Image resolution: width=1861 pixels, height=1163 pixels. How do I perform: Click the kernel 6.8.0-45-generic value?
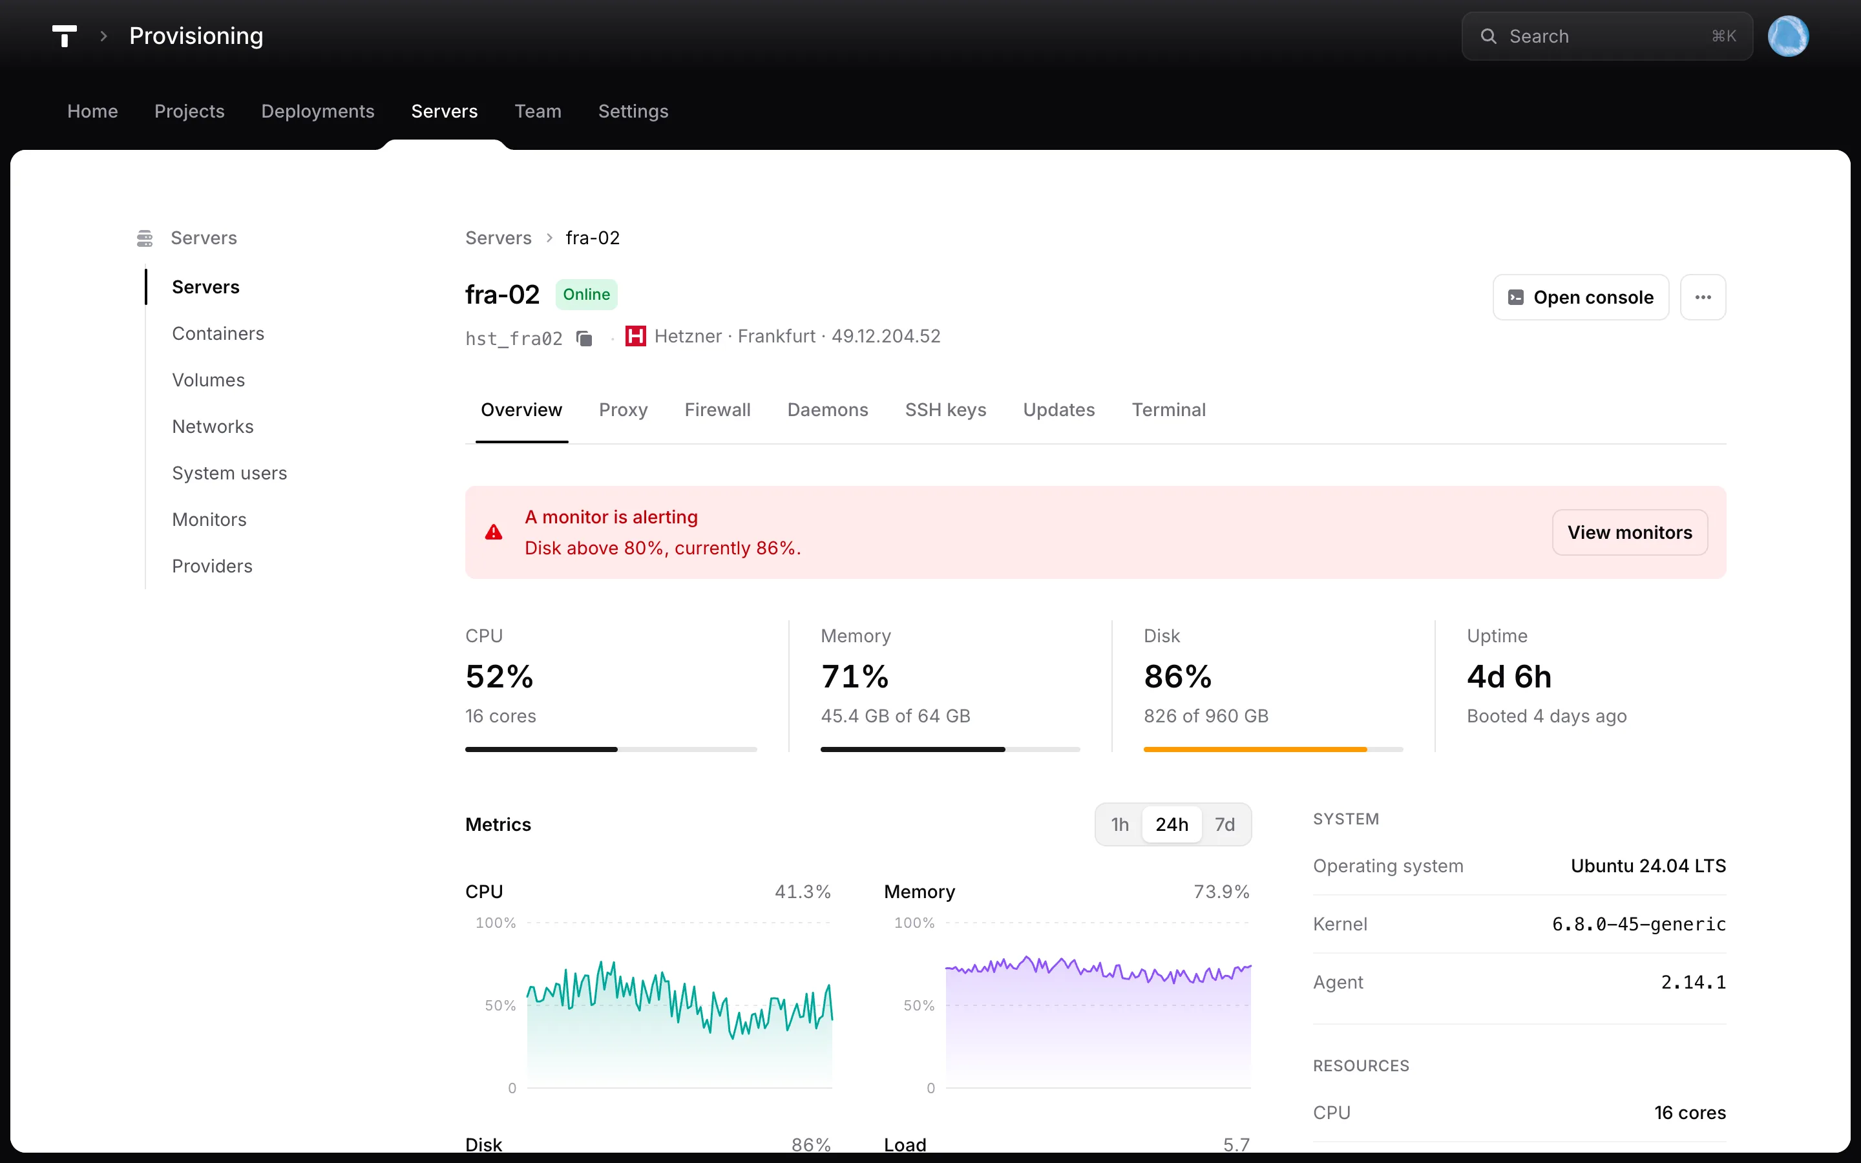[1639, 924]
